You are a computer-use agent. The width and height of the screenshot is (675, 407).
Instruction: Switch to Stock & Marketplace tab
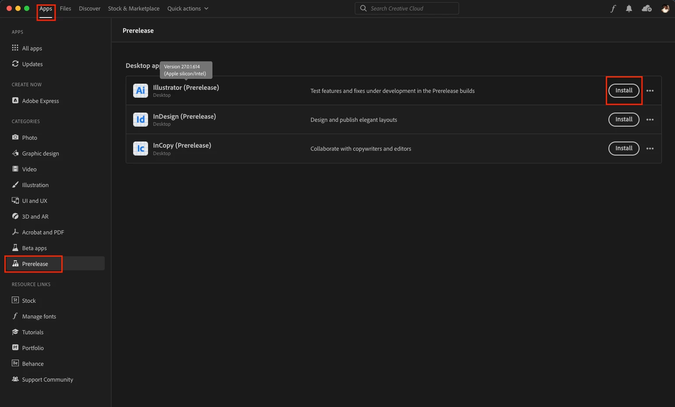(134, 9)
